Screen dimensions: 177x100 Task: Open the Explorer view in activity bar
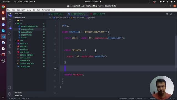pos(10,15)
